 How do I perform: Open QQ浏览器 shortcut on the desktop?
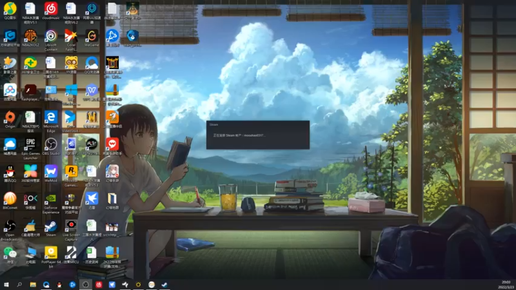click(92, 64)
